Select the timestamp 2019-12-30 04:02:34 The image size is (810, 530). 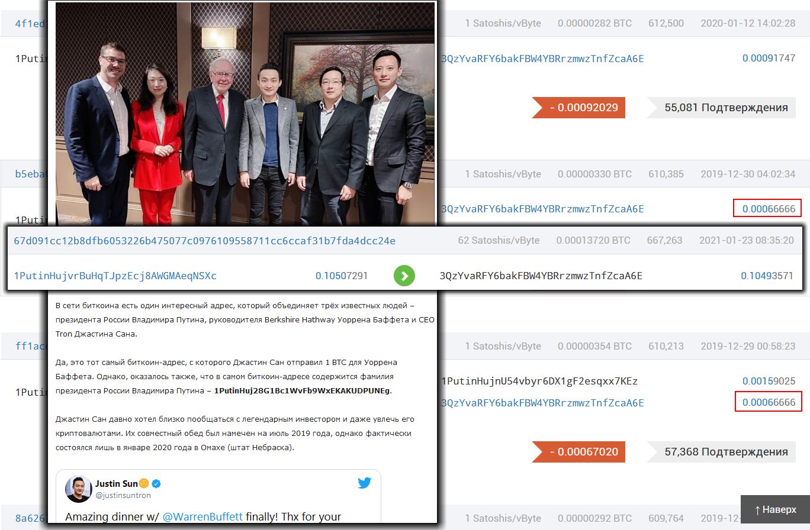tap(748, 174)
